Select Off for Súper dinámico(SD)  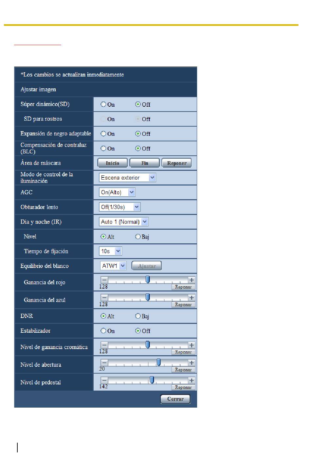coord(138,104)
